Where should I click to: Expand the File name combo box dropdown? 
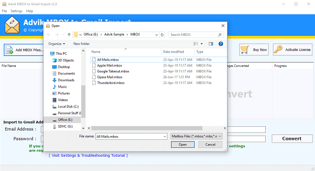coord(165,136)
